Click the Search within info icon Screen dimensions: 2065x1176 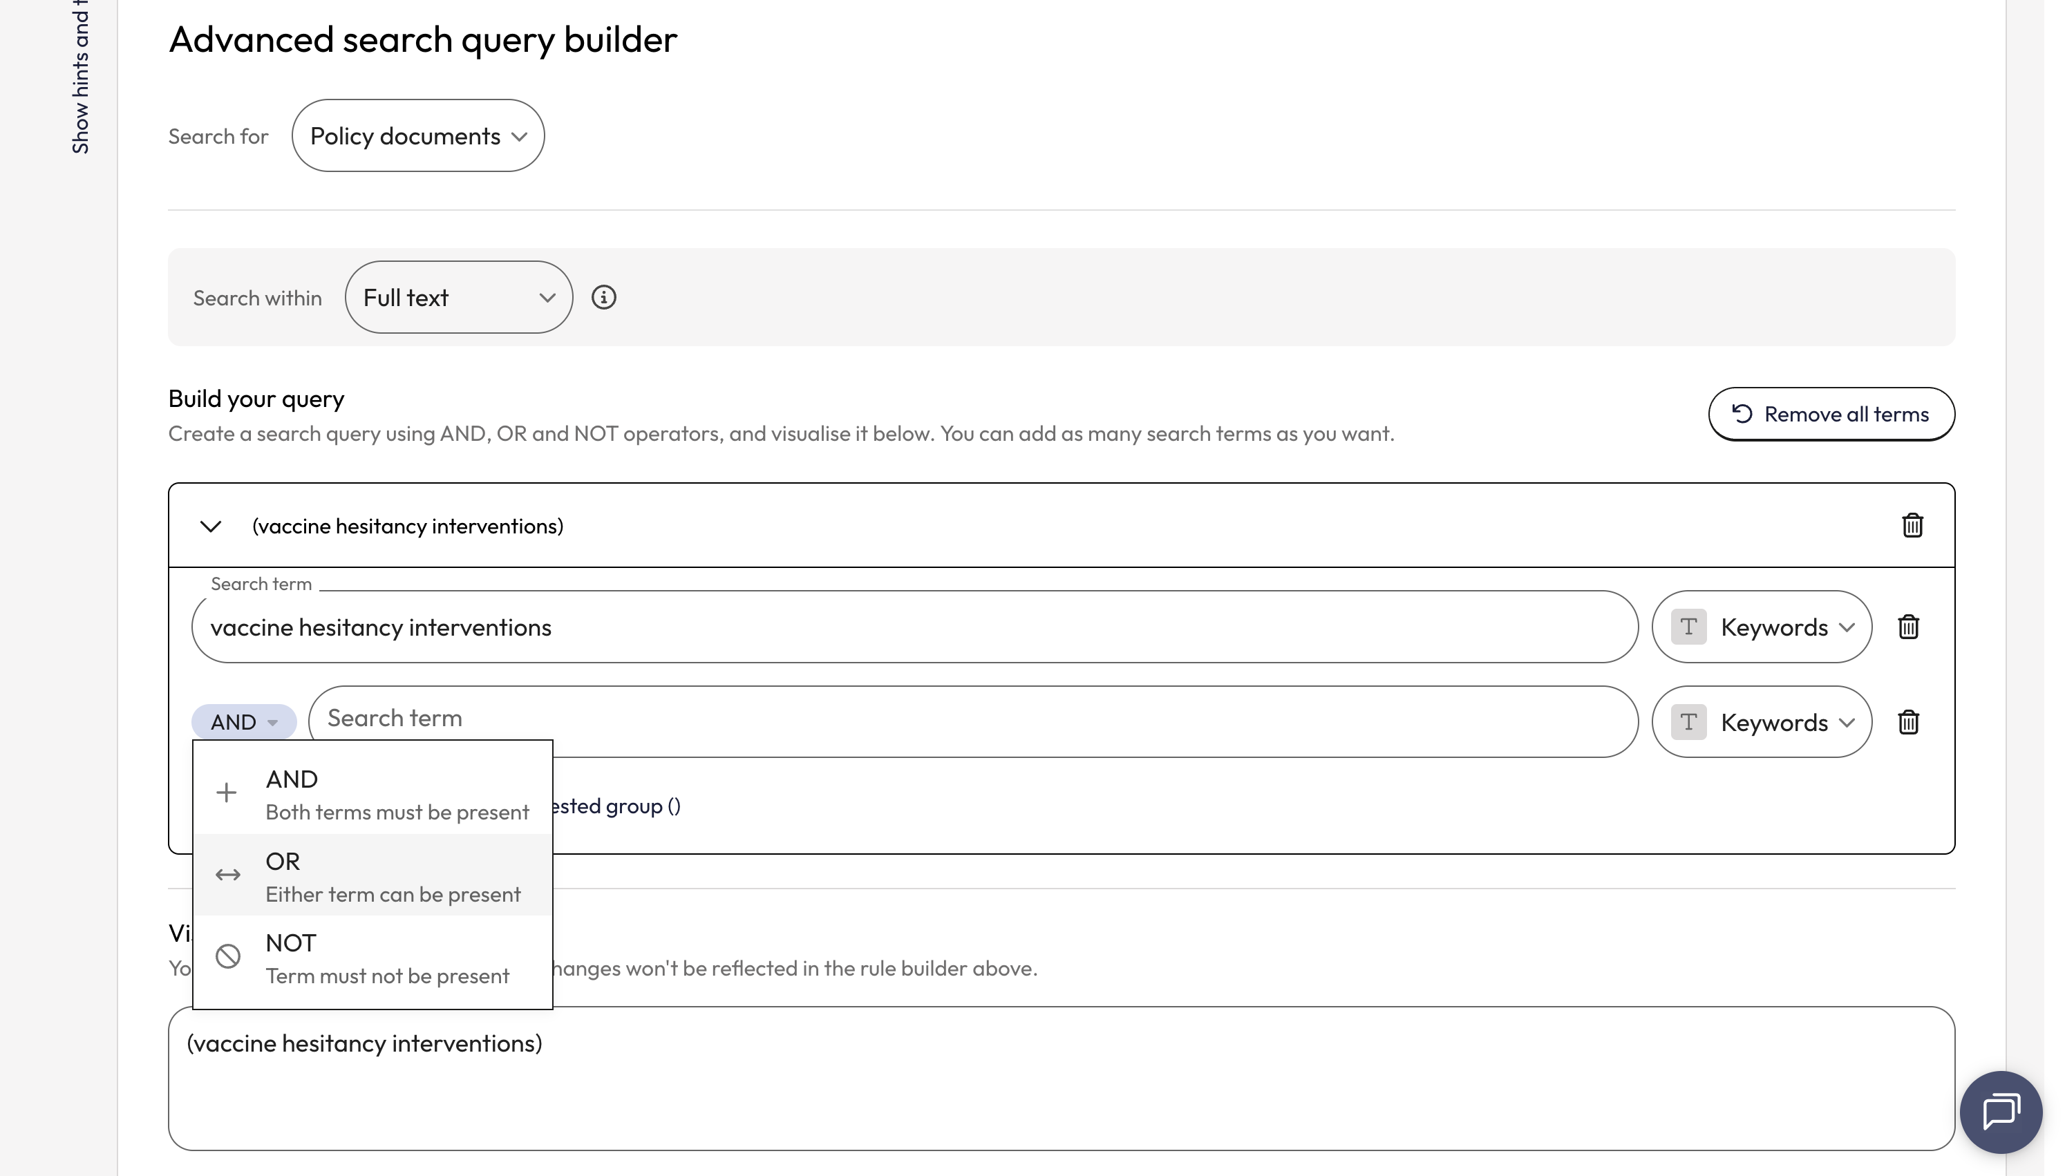coord(603,297)
